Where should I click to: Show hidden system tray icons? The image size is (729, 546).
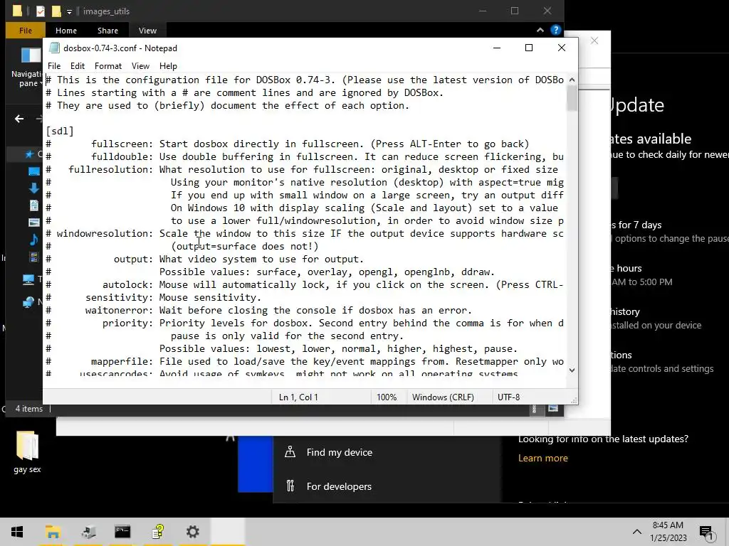tap(637, 532)
